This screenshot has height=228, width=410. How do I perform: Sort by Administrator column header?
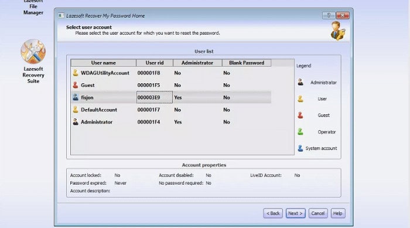(197, 63)
